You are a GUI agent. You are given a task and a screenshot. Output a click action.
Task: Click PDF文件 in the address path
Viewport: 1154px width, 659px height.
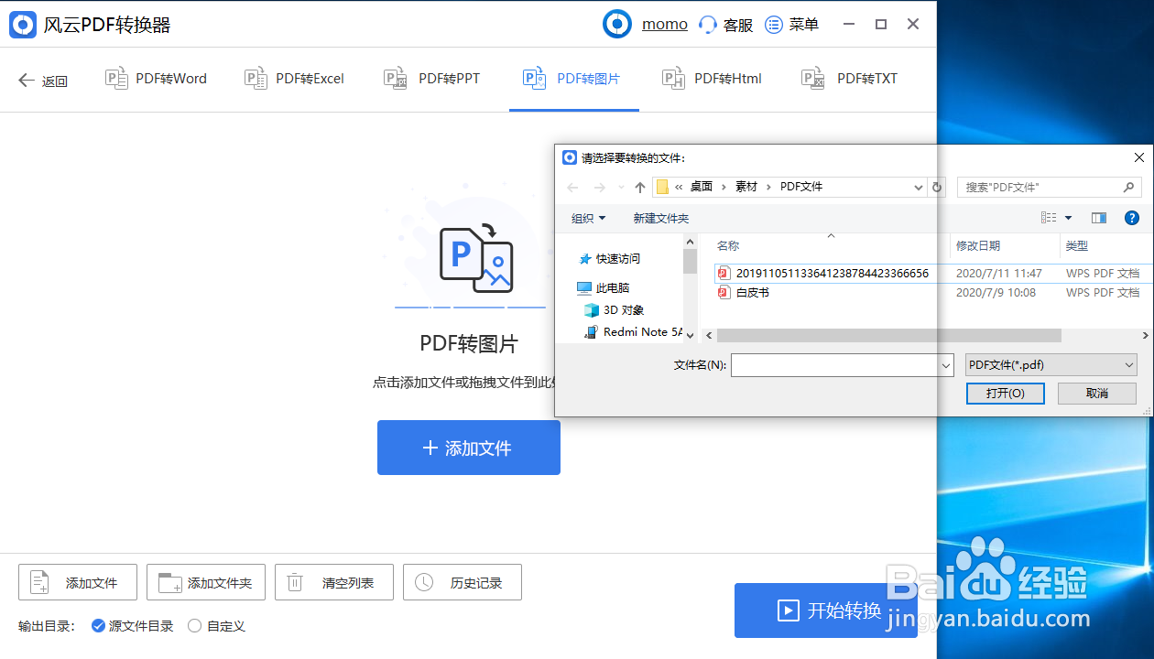point(801,187)
